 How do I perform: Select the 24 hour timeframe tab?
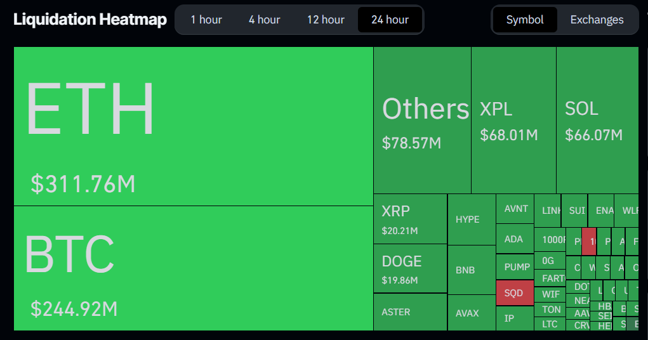pyautogui.click(x=390, y=20)
